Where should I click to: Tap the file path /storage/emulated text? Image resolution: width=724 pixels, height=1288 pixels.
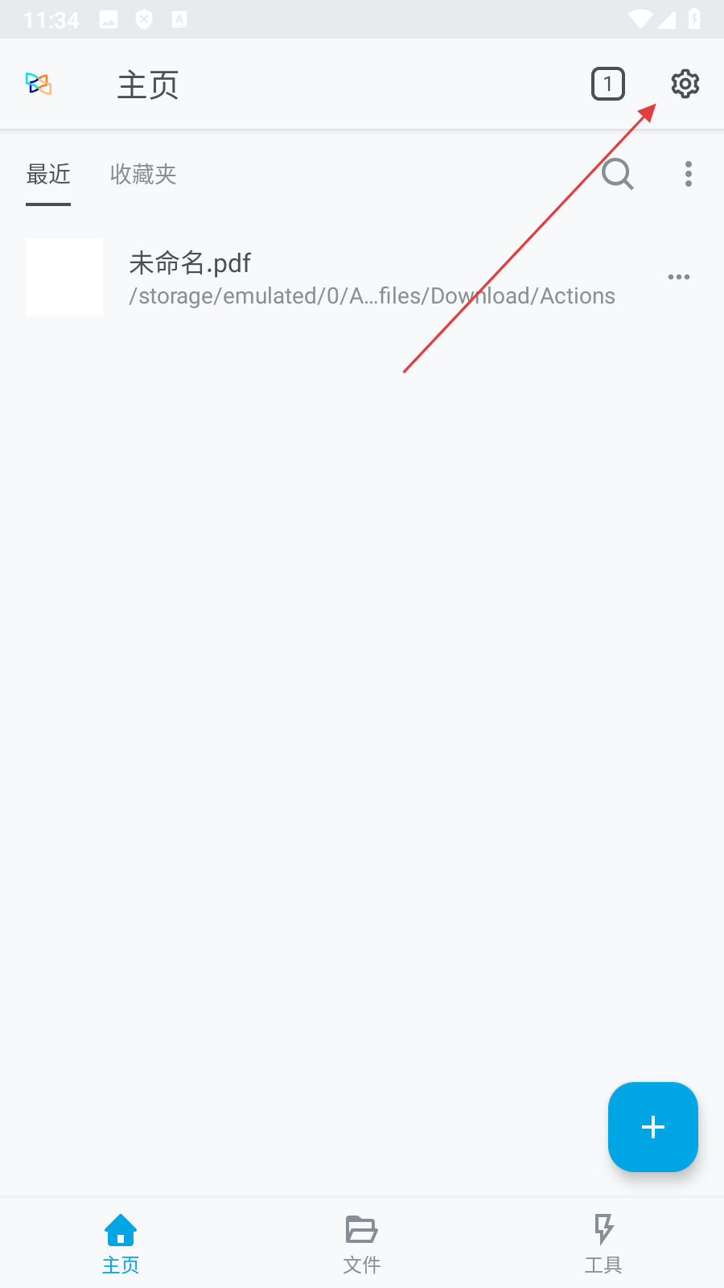[372, 296]
